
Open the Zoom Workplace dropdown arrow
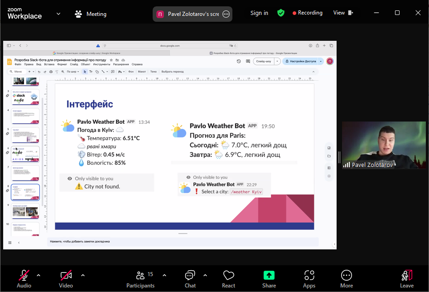(58, 14)
